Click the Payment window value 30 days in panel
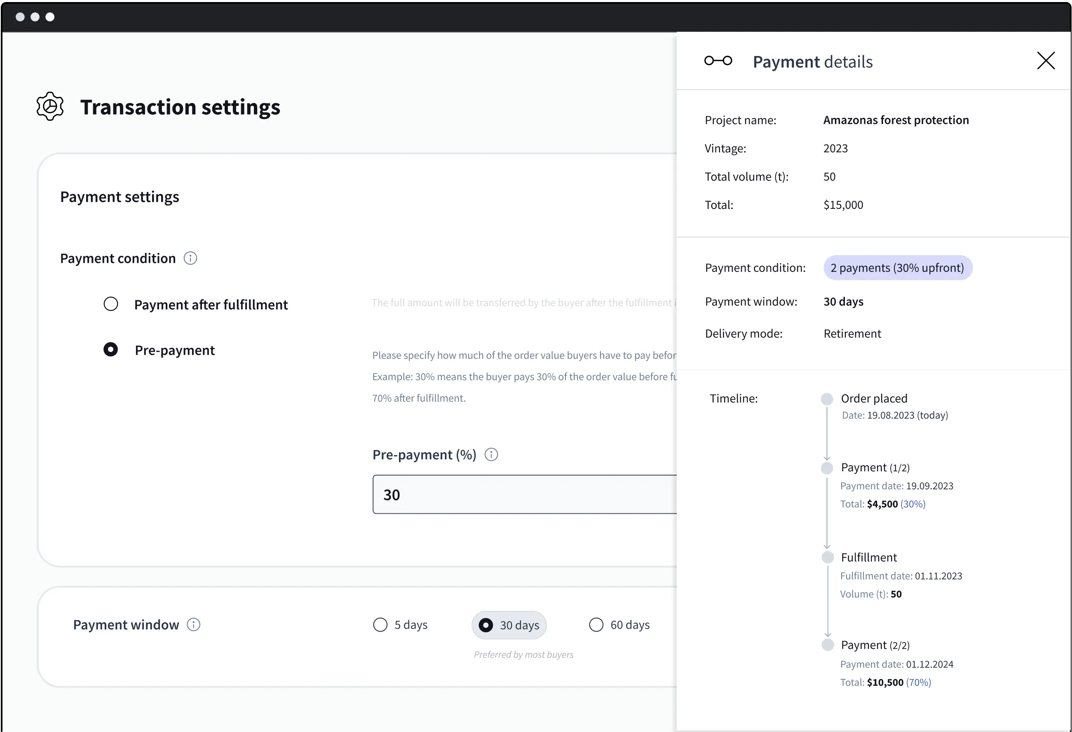Viewport: 1072px width, 732px height. pos(843,302)
